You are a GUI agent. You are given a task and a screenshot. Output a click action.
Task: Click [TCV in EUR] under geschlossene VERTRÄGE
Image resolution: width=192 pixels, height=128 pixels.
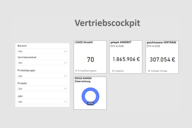[153, 46]
